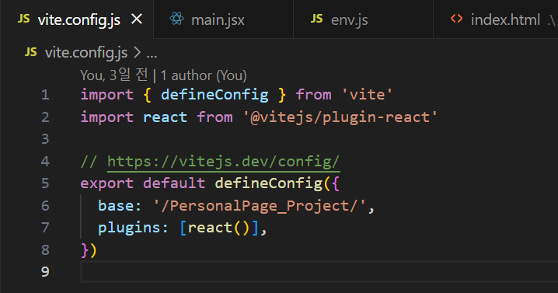This screenshot has height=293, width=558.
Task: Switch to the main.jsx tab
Action: click(224, 19)
